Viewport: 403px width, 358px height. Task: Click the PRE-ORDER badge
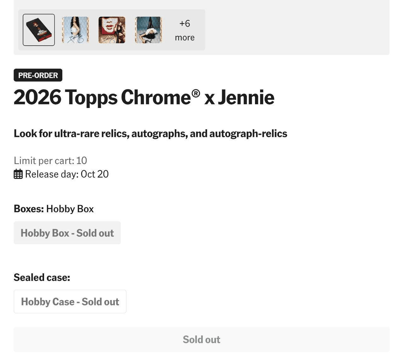(x=38, y=75)
